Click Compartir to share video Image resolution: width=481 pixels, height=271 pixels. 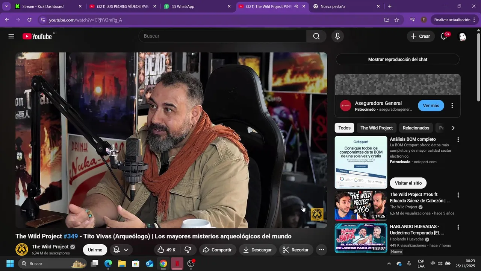[x=217, y=250]
